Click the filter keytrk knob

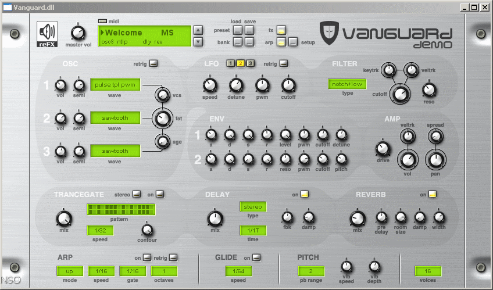click(x=389, y=70)
